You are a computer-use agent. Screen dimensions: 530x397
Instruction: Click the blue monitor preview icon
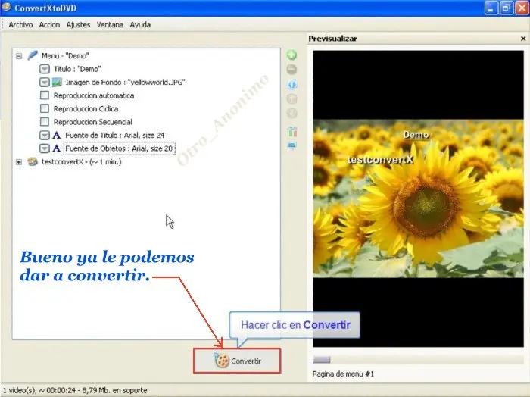tap(292, 145)
